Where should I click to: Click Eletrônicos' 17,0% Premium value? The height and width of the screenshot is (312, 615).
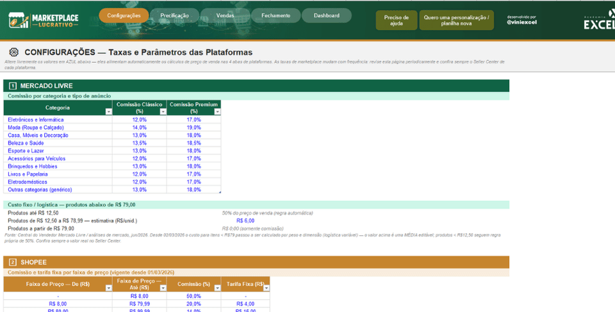(x=193, y=120)
